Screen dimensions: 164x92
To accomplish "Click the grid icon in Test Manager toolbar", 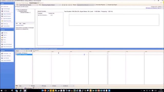I will [31, 51].
